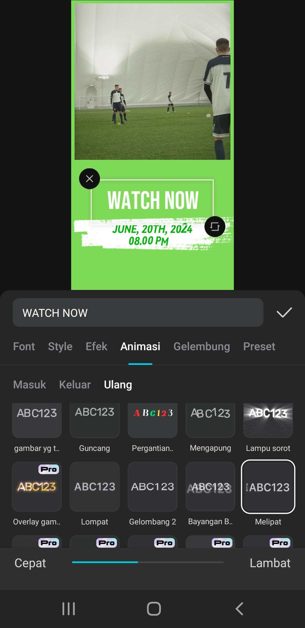Click the Cepat–Lambat speed slider track
This screenshot has width=305, height=628.
point(148,562)
